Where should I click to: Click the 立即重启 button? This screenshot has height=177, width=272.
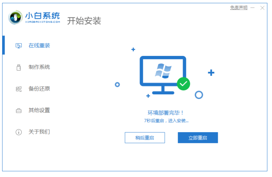[x=198, y=137]
